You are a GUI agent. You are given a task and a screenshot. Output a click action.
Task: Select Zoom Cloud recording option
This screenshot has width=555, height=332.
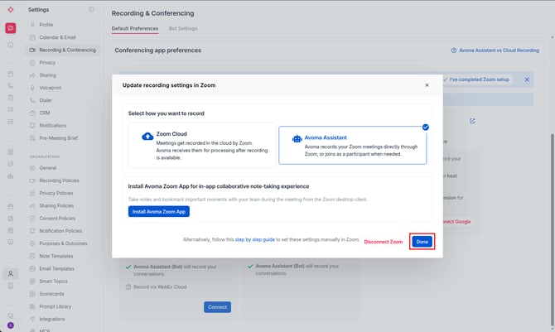click(x=202, y=145)
